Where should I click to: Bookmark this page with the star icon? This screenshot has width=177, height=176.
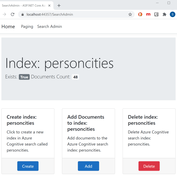click(x=130, y=14)
